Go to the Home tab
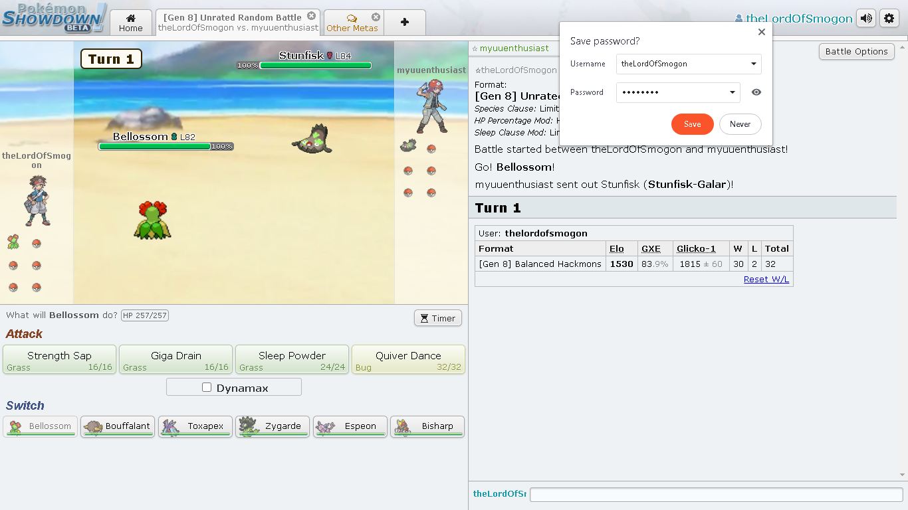This screenshot has width=908, height=510. tap(131, 23)
